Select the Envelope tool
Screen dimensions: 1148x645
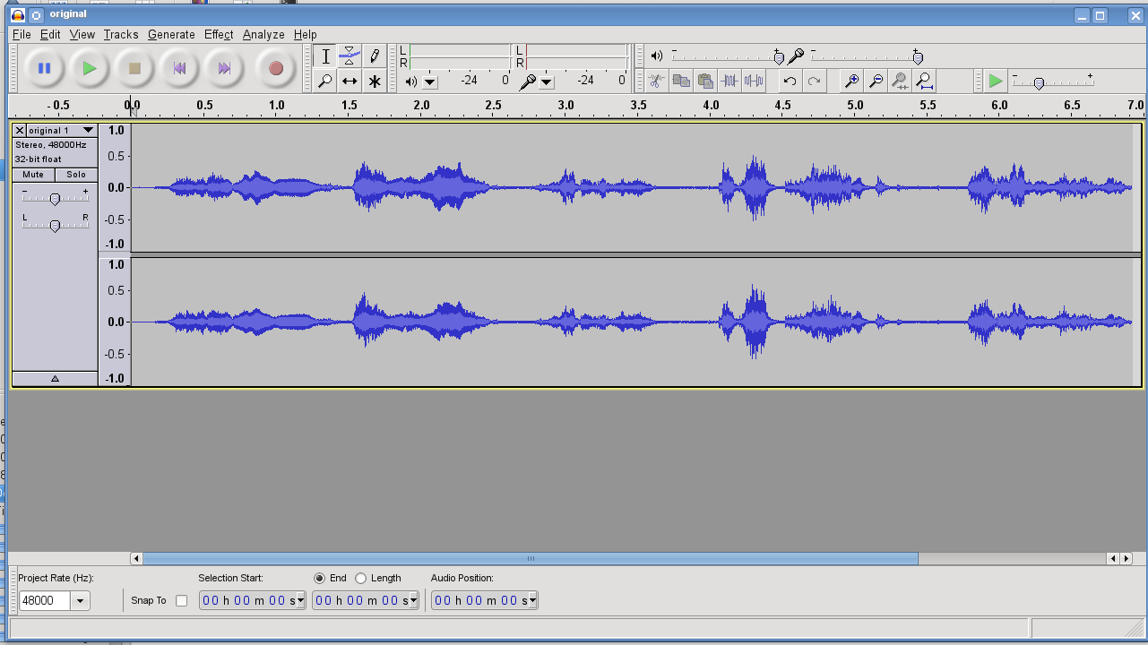pyautogui.click(x=350, y=56)
